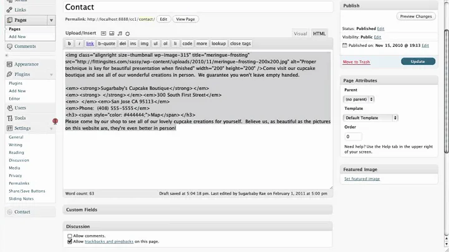Insert a blockquote with b-quote button

pyautogui.click(x=107, y=44)
